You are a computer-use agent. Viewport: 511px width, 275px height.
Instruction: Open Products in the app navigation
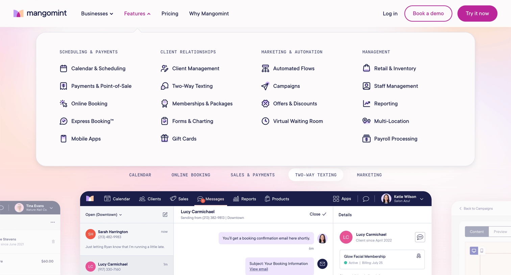277,199
